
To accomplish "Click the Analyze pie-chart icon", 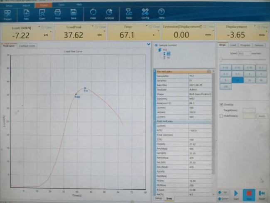I will click(x=109, y=14).
